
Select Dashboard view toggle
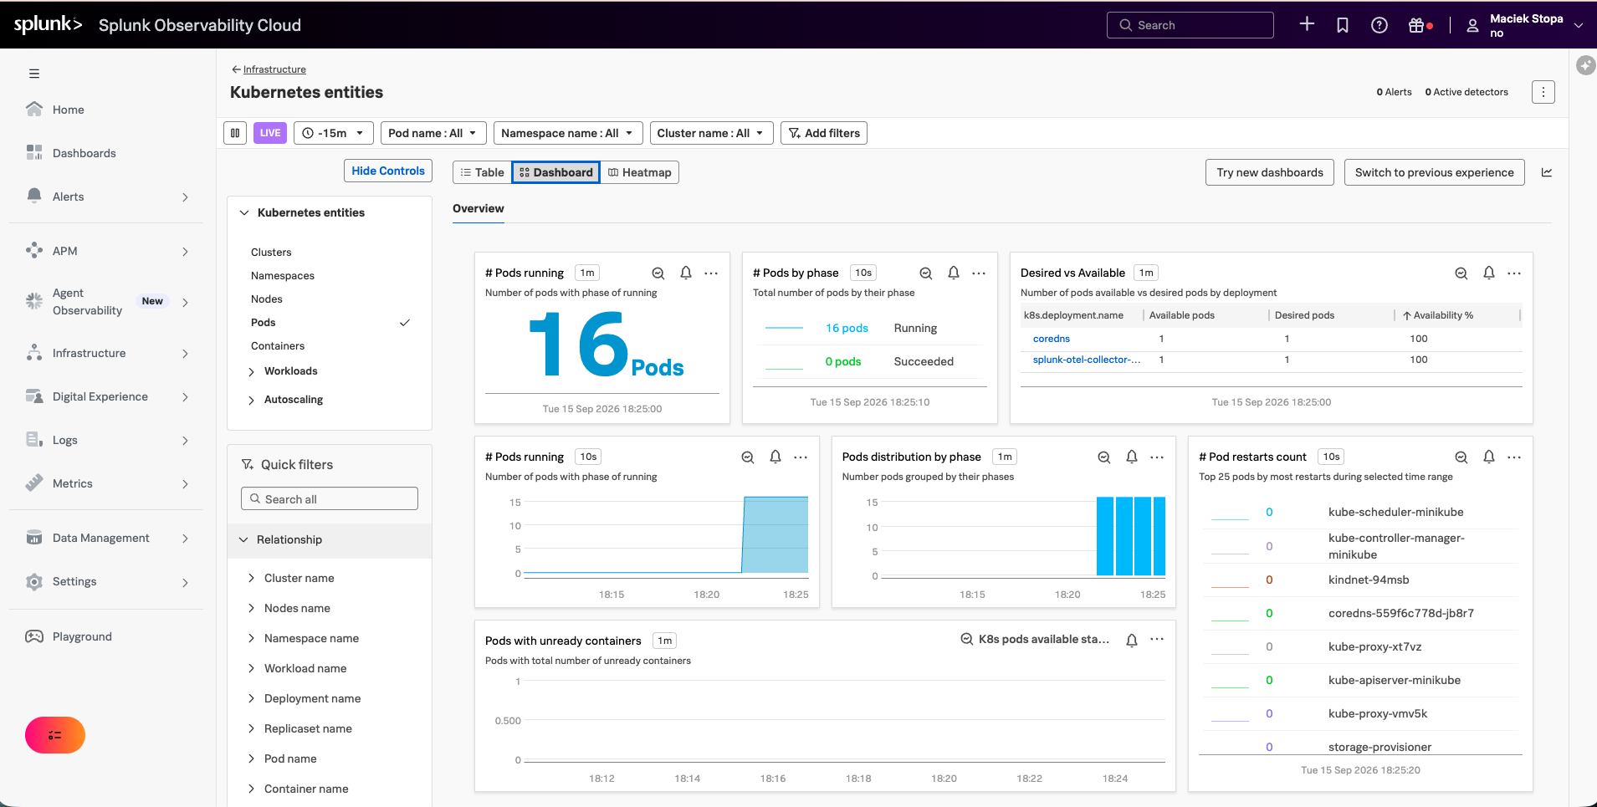555,172
